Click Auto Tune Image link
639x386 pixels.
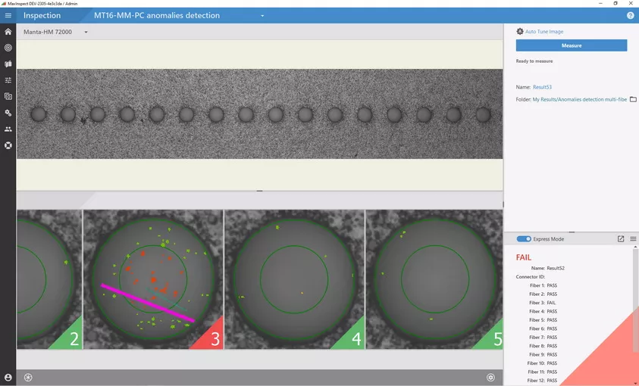(x=543, y=32)
